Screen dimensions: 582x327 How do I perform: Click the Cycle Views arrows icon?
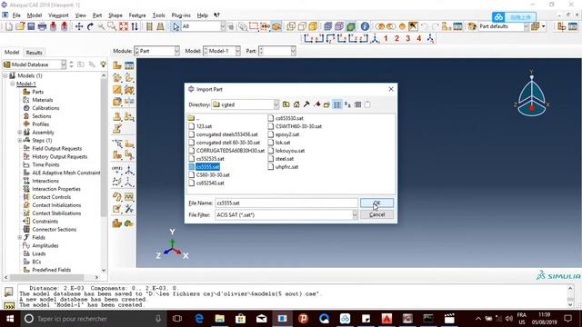point(135,26)
